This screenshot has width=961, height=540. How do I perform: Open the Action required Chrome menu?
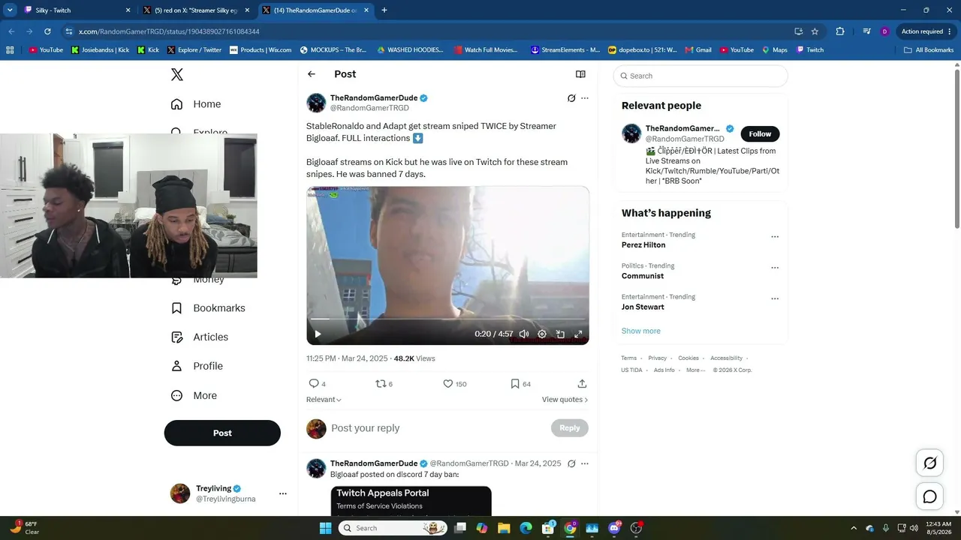point(926,31)
